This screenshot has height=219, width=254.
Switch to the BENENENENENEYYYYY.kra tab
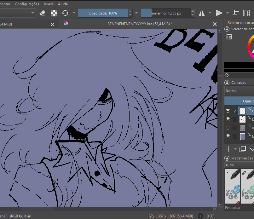(140, 24)
